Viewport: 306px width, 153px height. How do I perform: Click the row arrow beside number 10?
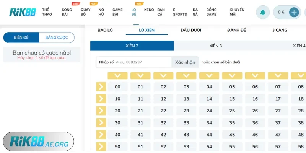point(101,99)
